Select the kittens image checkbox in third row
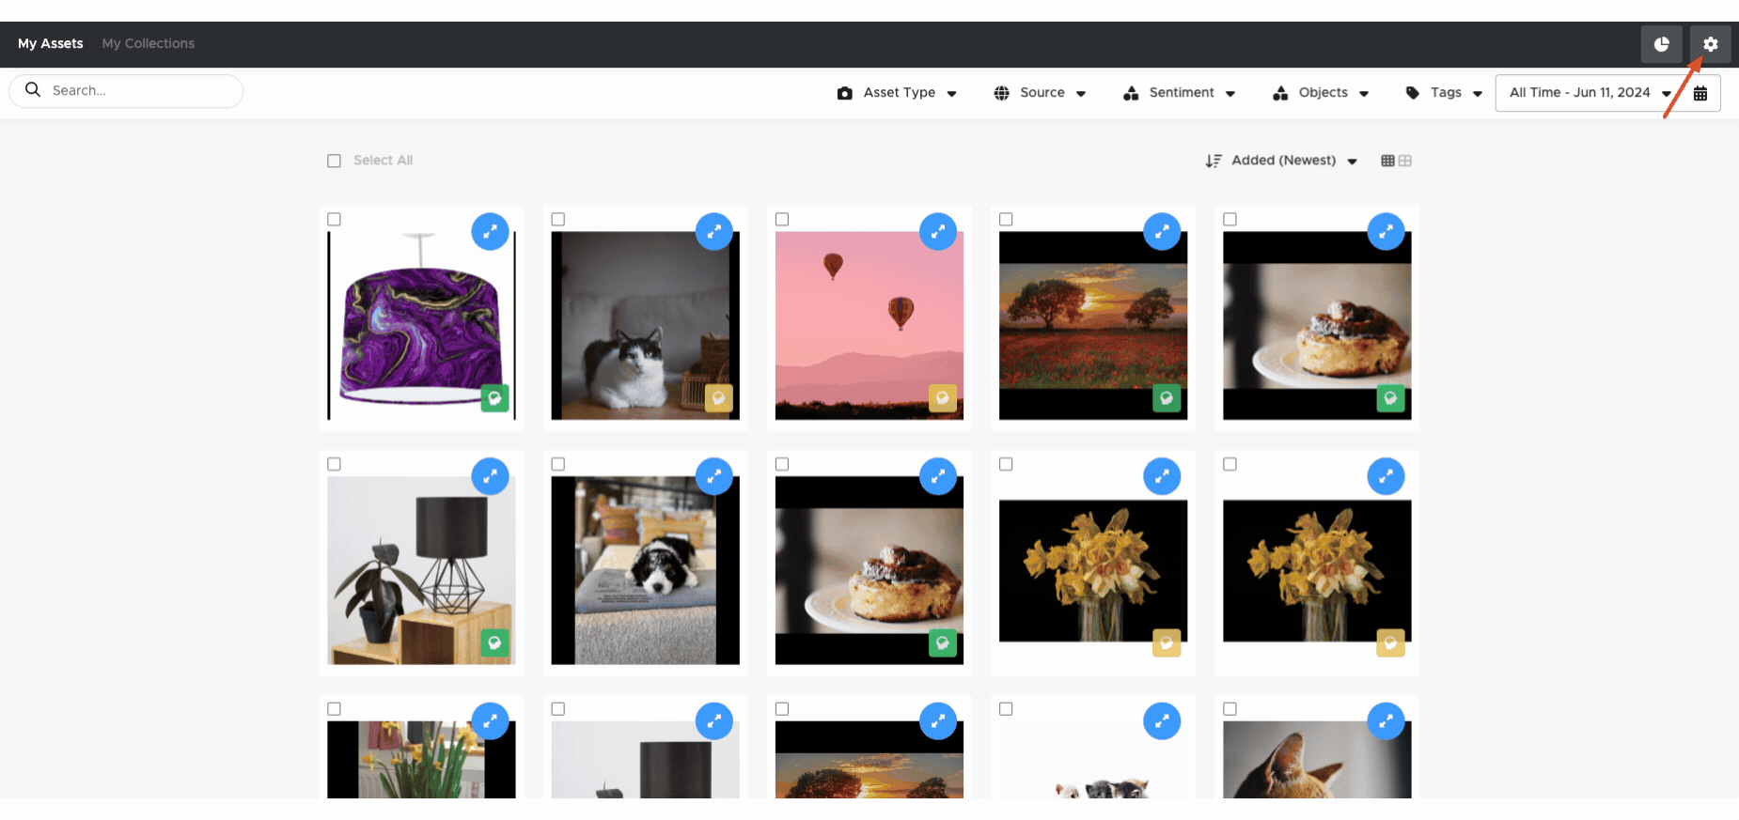Viewport: 1739px width, 820px height. (x=1006, y=709)
